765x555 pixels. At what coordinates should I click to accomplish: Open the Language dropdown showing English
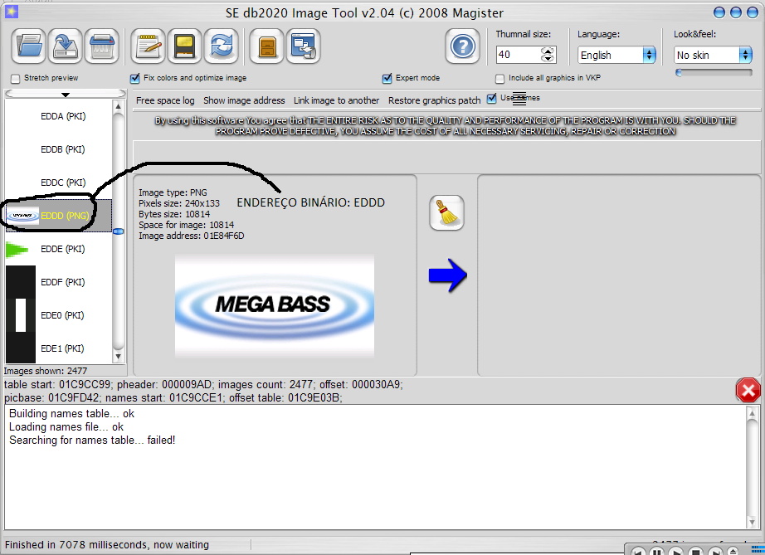pyautogui.click(x=616, y=55)
